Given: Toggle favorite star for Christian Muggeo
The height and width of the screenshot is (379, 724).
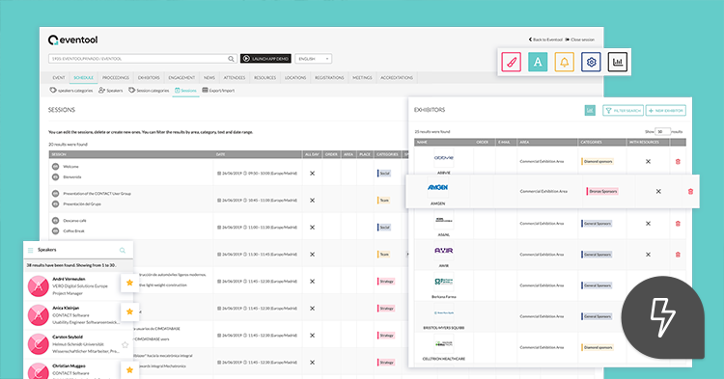Looking at the screenshot, I should (x=129, y=369).
